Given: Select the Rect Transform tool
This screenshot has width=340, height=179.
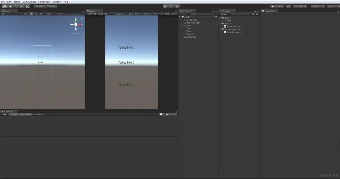Looking at the screenshot, I should 28,6.
